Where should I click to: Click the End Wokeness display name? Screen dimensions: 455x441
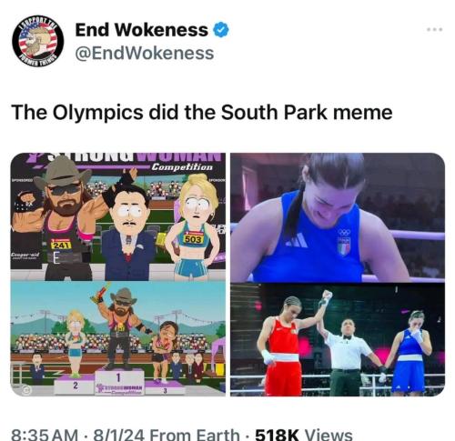tap(141, 30)
